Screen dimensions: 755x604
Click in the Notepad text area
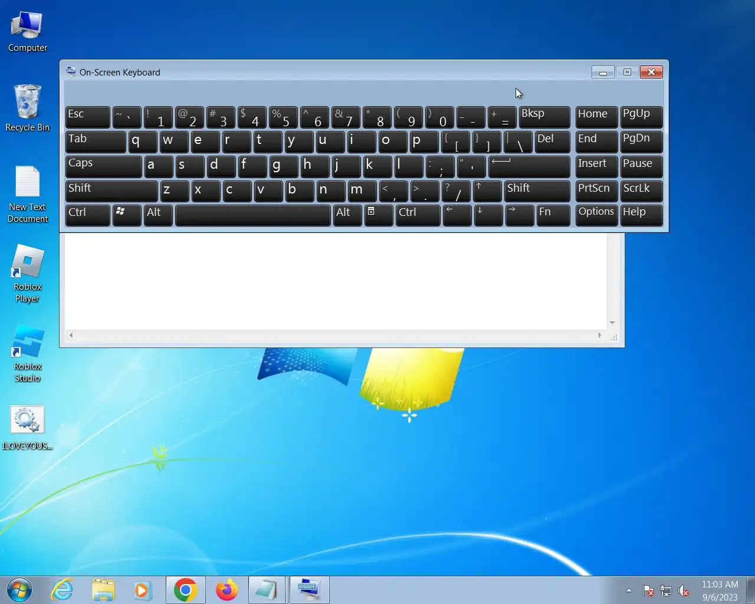[335, 280]
